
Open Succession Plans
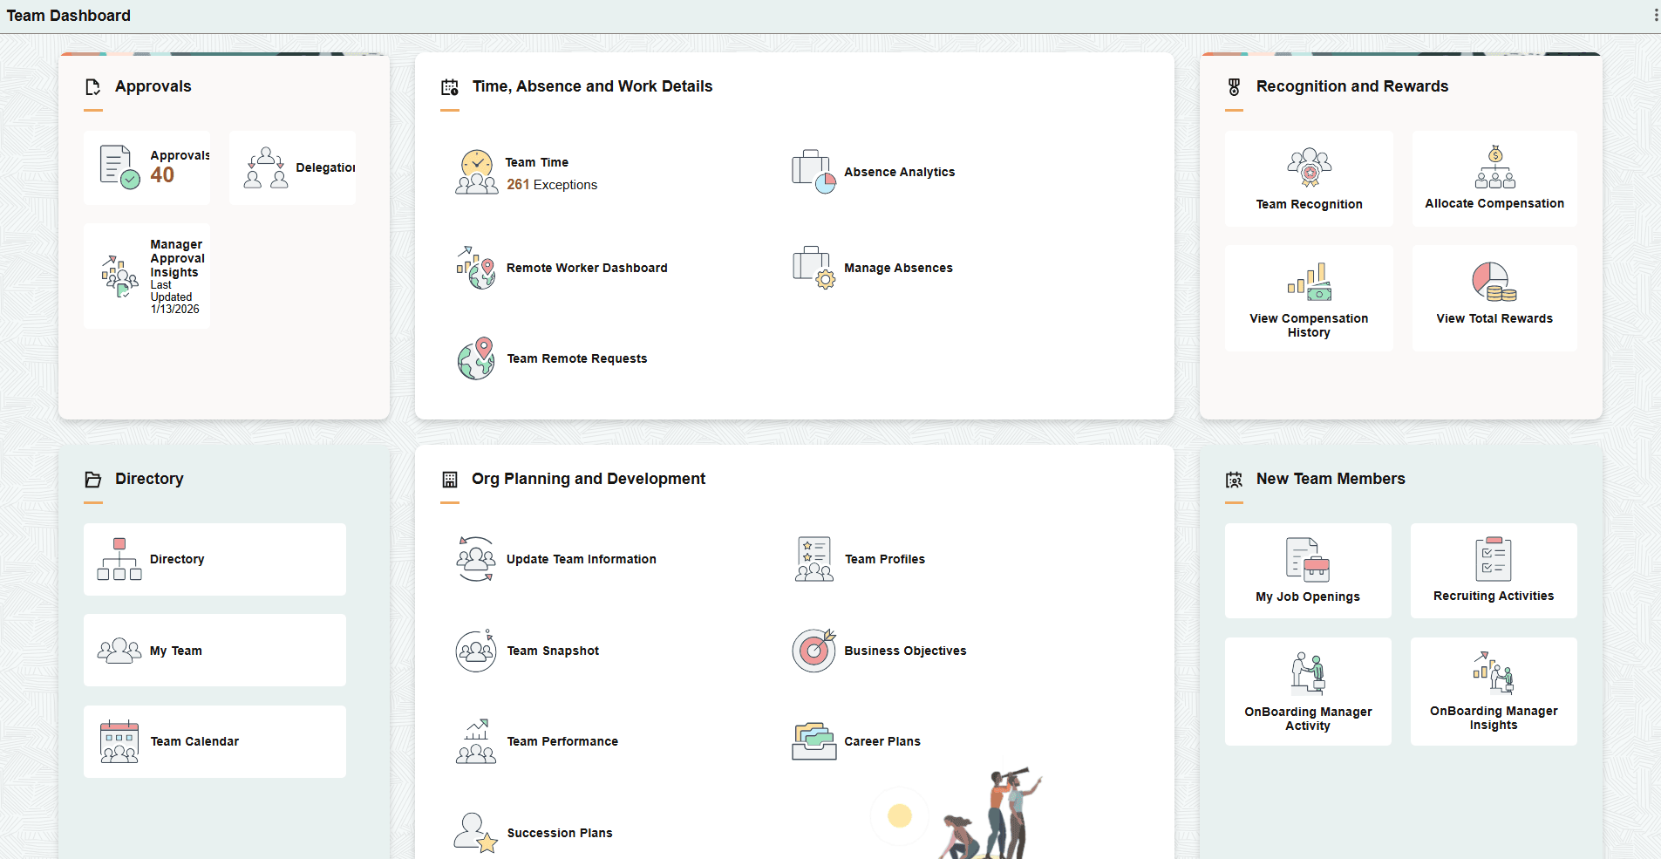(x=559, y=833)
